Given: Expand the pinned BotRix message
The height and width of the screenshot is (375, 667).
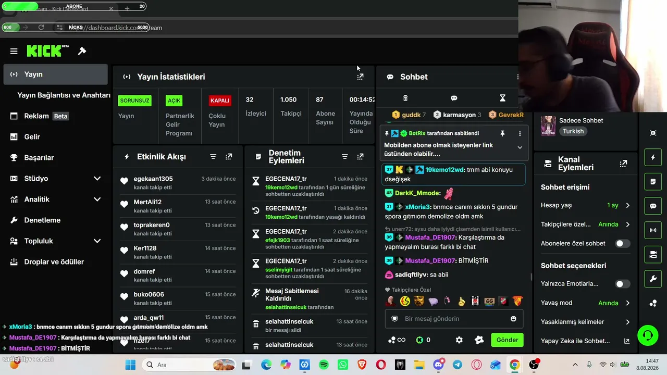Looking at the screenshot, I should tap(520, 147).
